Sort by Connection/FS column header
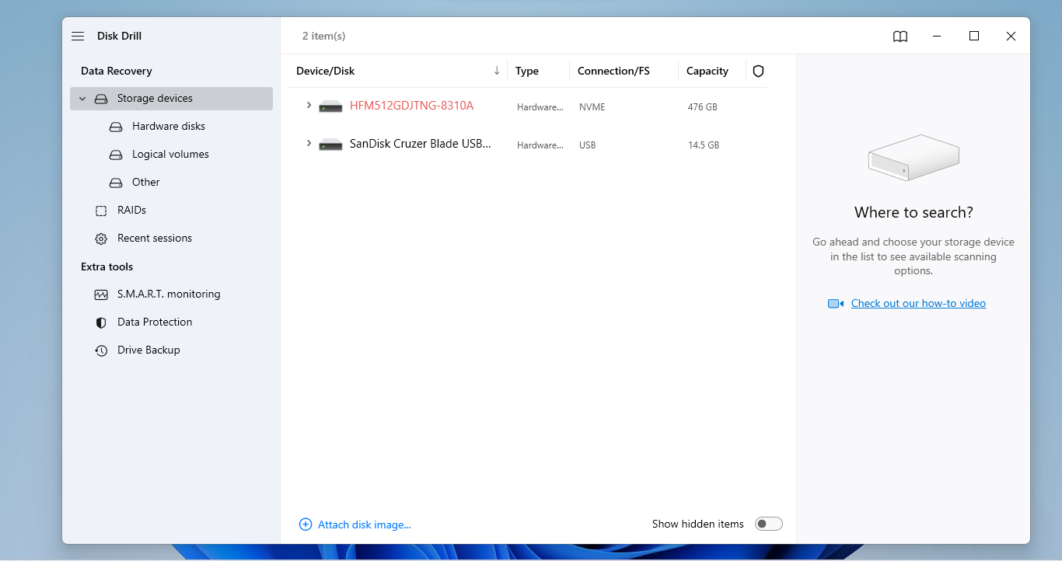 click(x=613, y=71)
